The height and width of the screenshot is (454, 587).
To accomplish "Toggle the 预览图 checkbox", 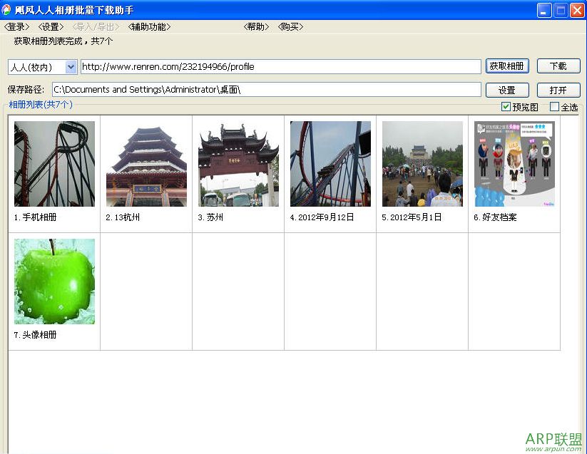I will pos(506,107).
